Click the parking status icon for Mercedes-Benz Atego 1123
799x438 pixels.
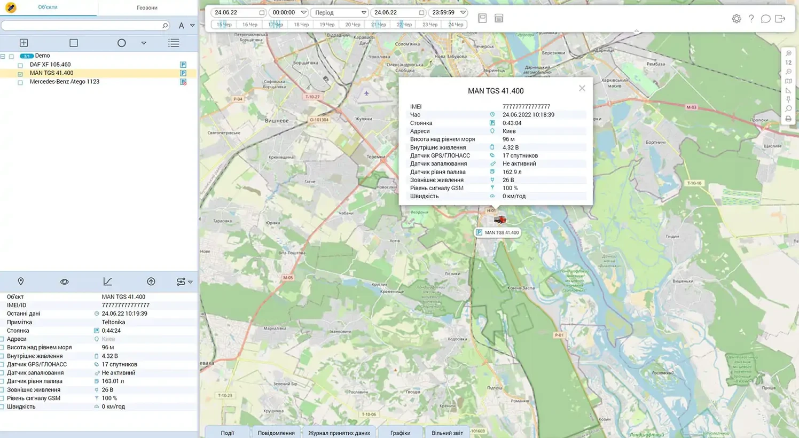click(x=183, y=82)
